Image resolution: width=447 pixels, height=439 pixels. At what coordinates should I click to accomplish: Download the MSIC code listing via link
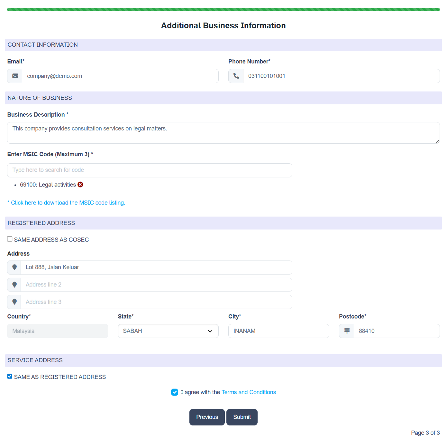tap(68, 203)
